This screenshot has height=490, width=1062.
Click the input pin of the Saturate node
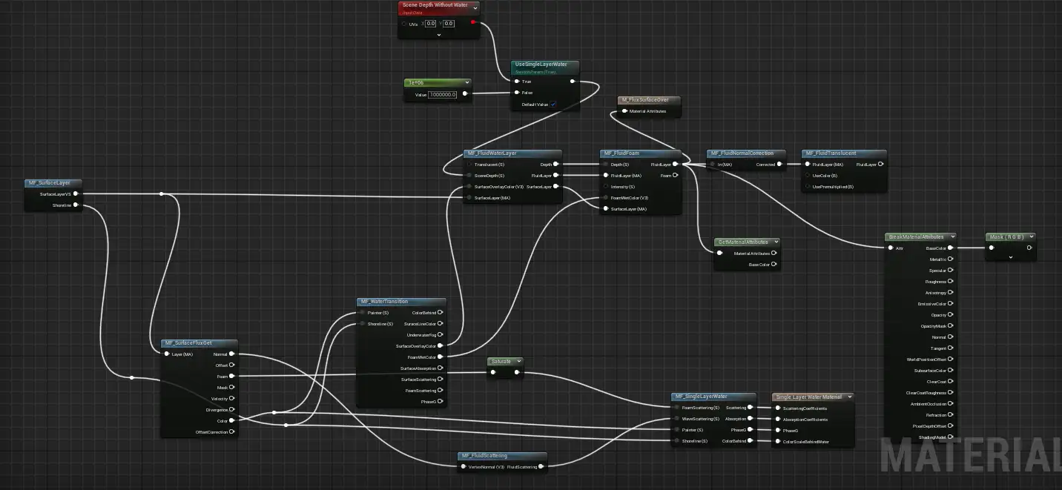click(x=492, y=373)
